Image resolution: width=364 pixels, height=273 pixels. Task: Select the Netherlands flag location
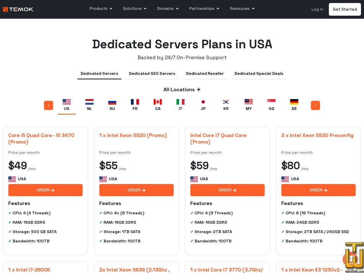tap(89, 105)
